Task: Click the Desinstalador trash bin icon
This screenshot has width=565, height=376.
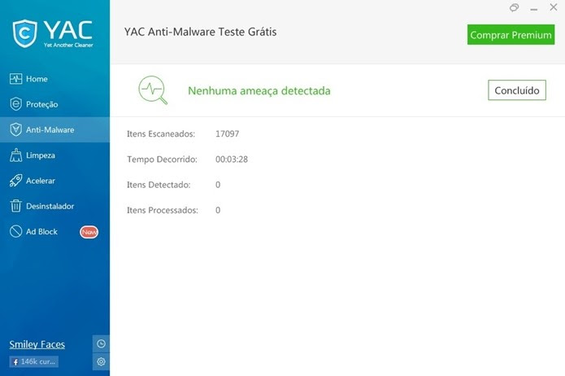Action: [x=16, y=206]
